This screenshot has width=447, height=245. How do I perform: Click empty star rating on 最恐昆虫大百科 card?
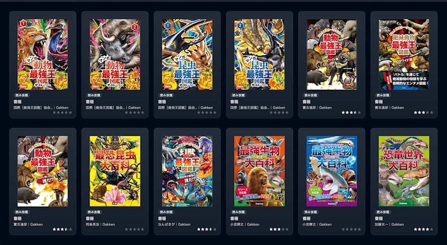[134, 229]
